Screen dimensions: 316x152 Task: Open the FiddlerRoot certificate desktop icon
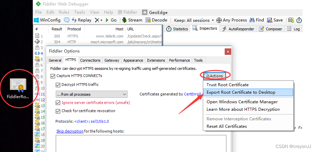18,88
